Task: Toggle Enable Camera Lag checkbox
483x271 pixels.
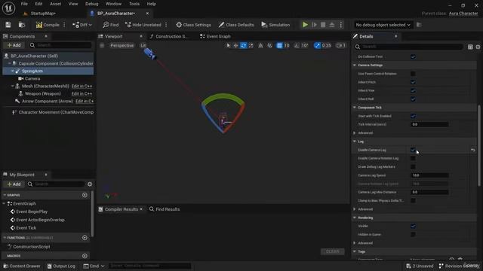Action: click(x=413, y=150)
